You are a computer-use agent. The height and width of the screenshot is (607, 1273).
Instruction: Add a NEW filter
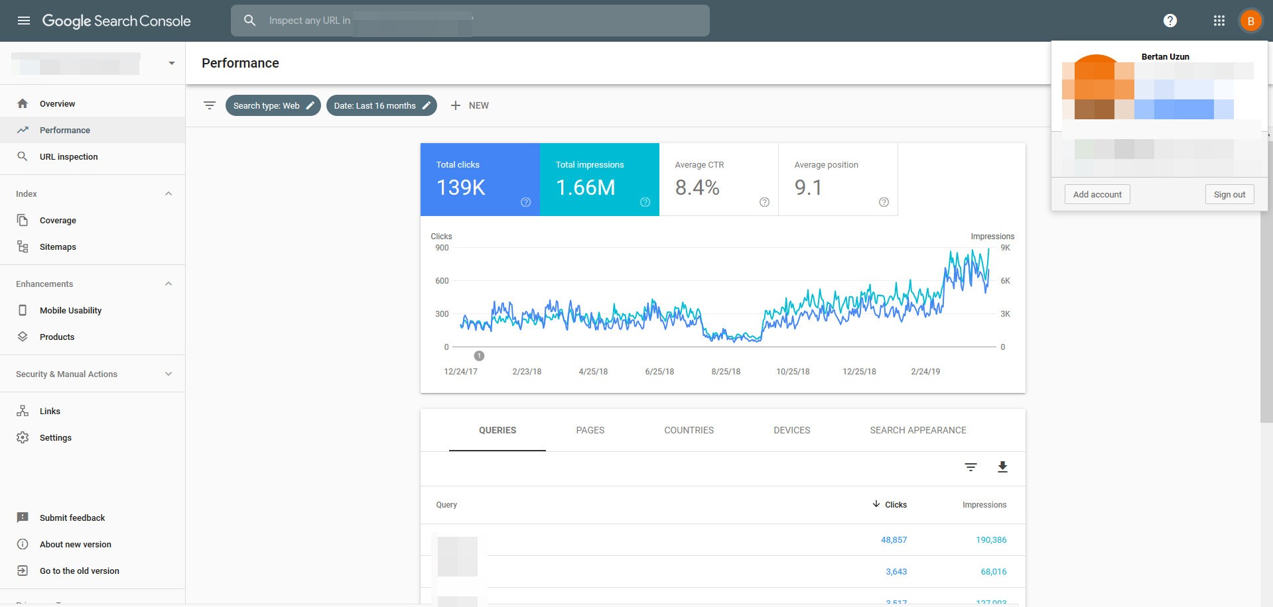(470, 105)
